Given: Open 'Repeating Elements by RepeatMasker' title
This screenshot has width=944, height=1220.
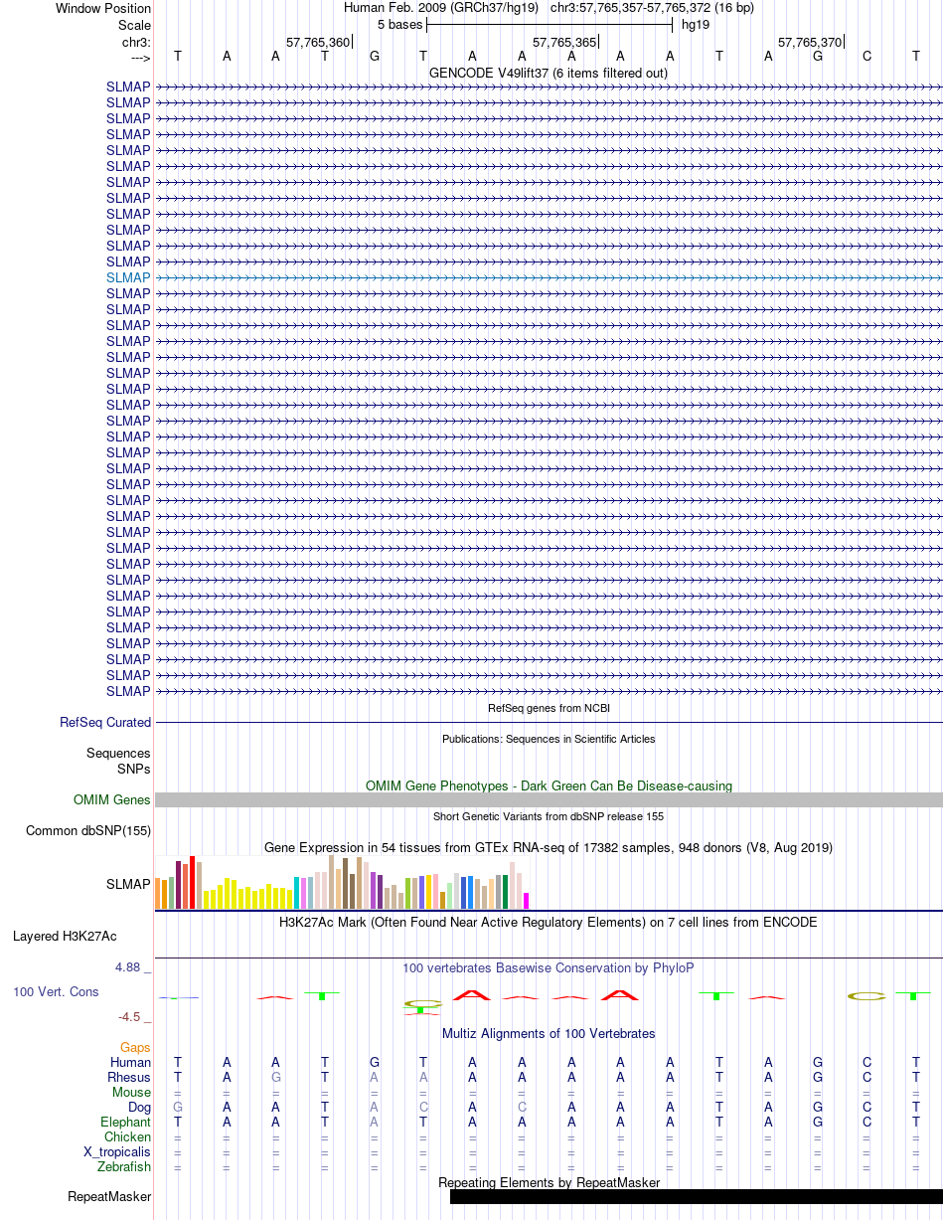Looking at the screenshot, I should [x=549, y=1183].
